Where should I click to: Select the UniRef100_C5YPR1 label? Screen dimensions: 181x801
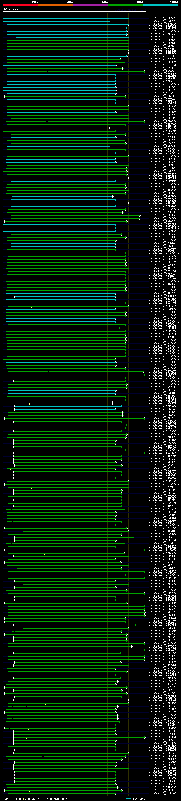pos(162,59)
